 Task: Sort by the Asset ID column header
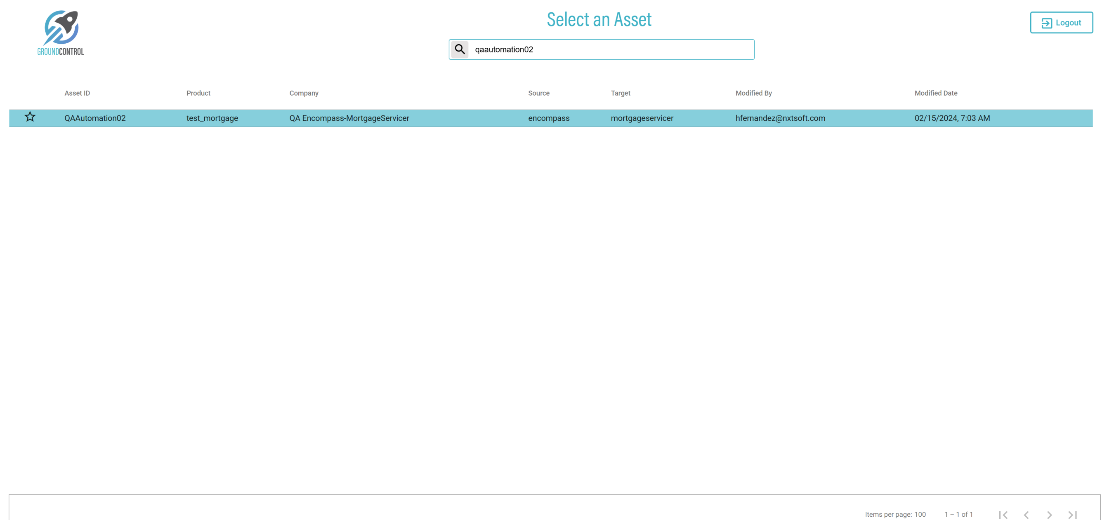77,93
